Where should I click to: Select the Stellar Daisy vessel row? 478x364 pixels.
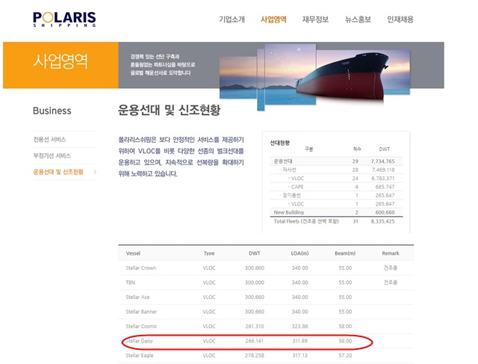(x=266, y=341)
